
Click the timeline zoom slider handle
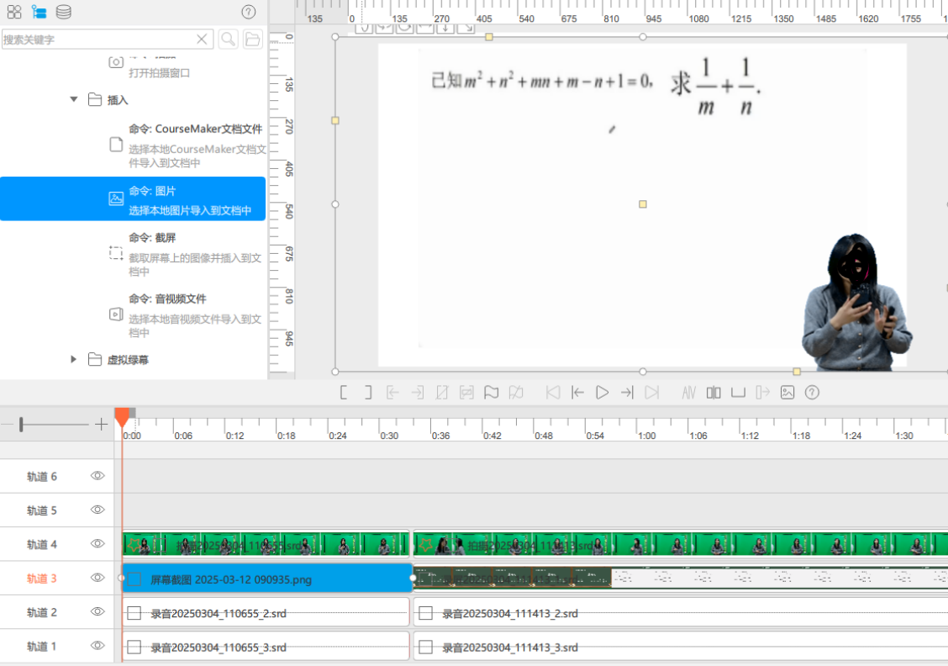[x=21, y=424]
